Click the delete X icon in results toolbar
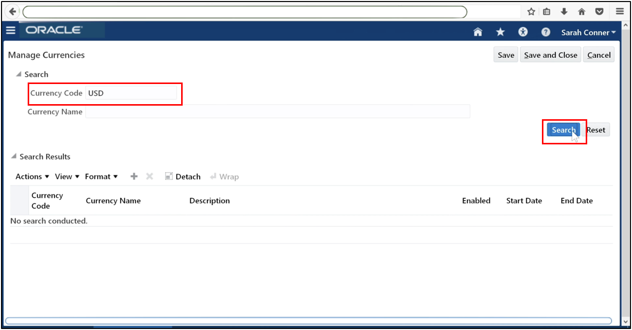 [x=149, y=176]
